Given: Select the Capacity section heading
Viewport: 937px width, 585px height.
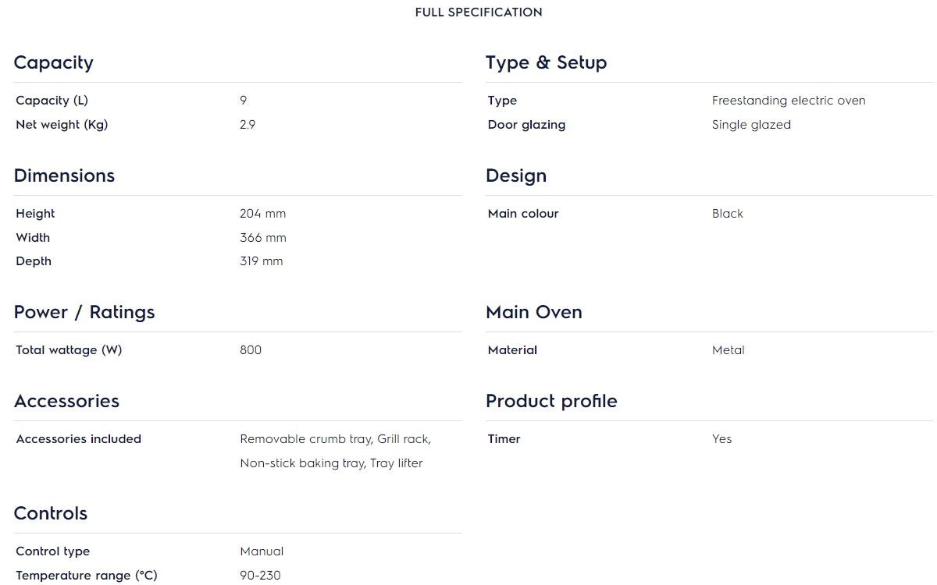Looking at the screenshot, I should pos(53,63).
